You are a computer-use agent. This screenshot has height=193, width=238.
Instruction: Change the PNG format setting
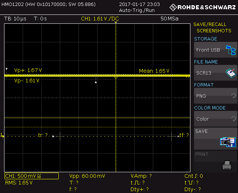tap(216, 96)
